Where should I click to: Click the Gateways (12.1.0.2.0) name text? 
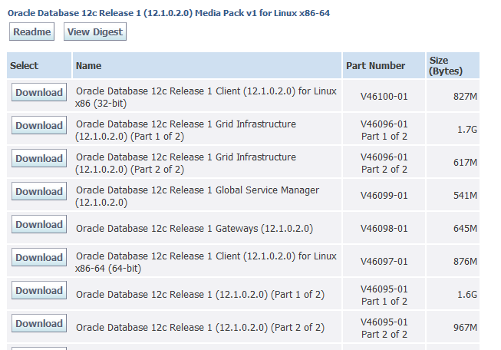[194, 229]
